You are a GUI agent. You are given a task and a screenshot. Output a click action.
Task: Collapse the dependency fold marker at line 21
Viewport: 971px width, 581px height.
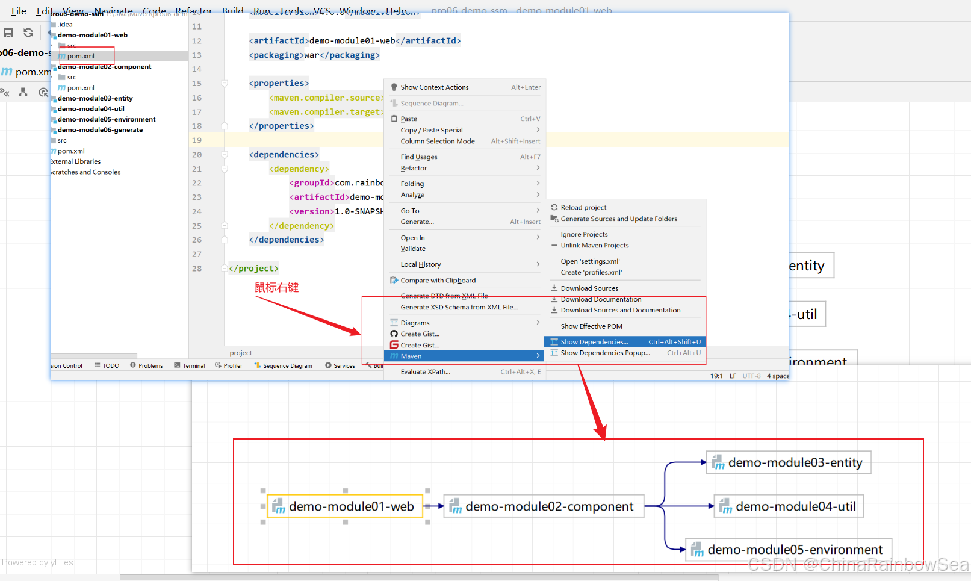point(225,169)
